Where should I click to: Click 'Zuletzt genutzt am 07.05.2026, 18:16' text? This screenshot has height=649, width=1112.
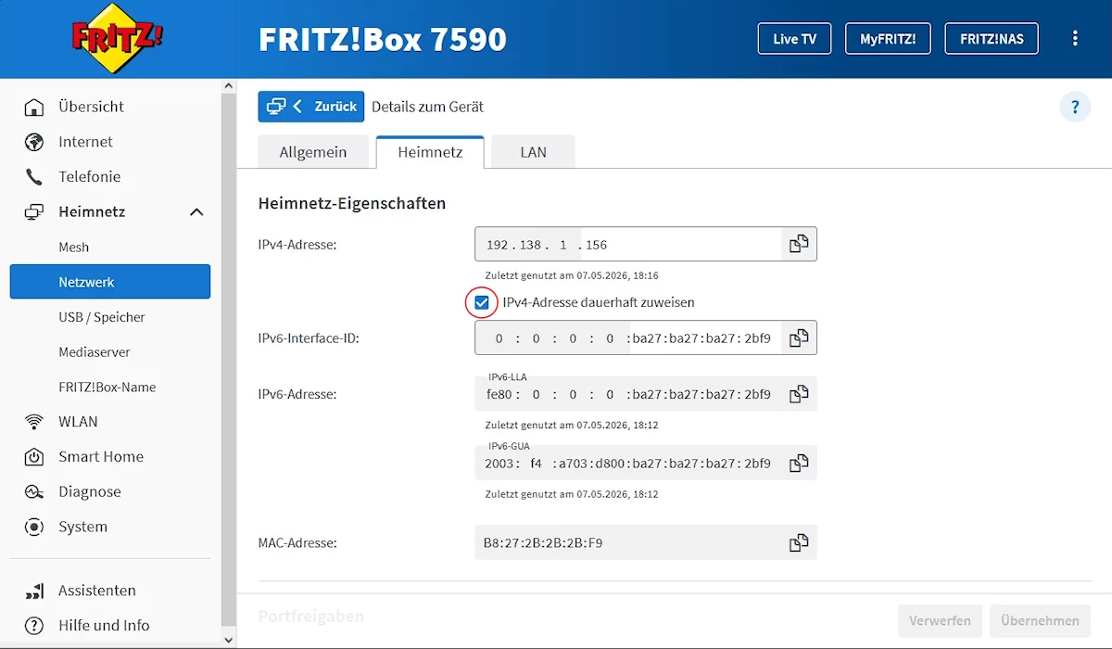point(572,275)
